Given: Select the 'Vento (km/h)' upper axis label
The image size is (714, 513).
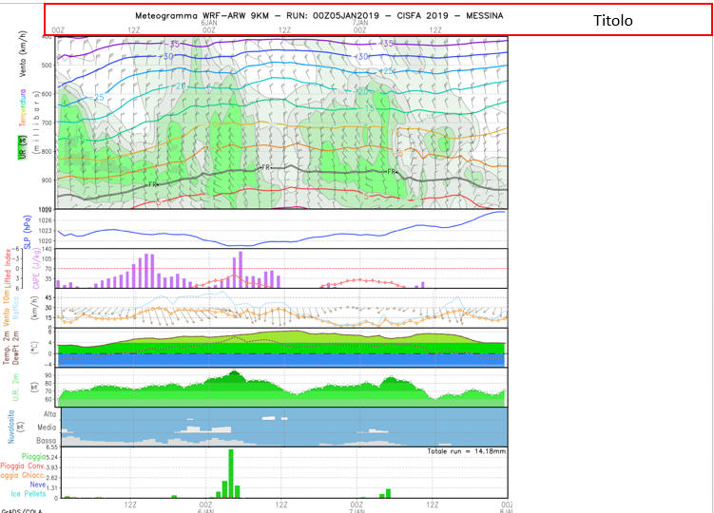Looking at the screenshot, I should [23, 54].
